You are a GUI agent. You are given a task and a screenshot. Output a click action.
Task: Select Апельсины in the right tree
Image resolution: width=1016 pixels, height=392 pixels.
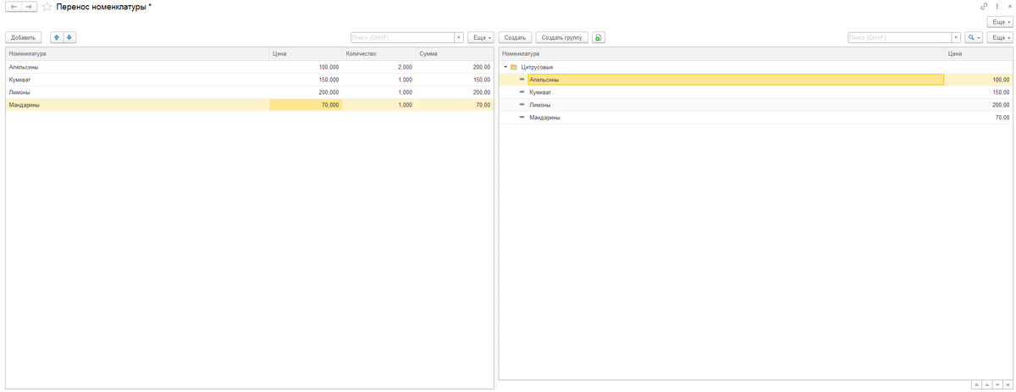(757, 80)
